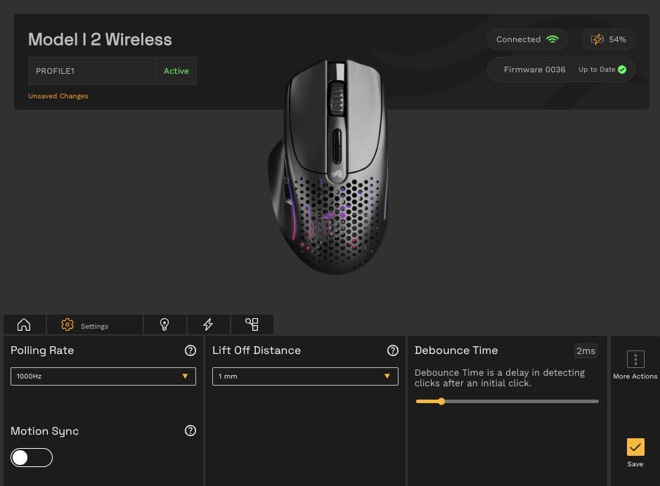Click the Motion Sync help icon
660x486 pixels.
coord(190,431)
